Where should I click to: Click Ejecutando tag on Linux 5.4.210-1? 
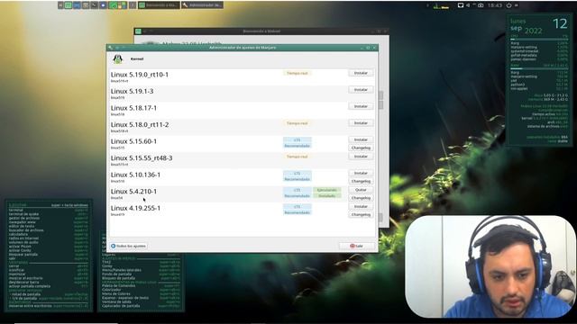tap(326, 190)
